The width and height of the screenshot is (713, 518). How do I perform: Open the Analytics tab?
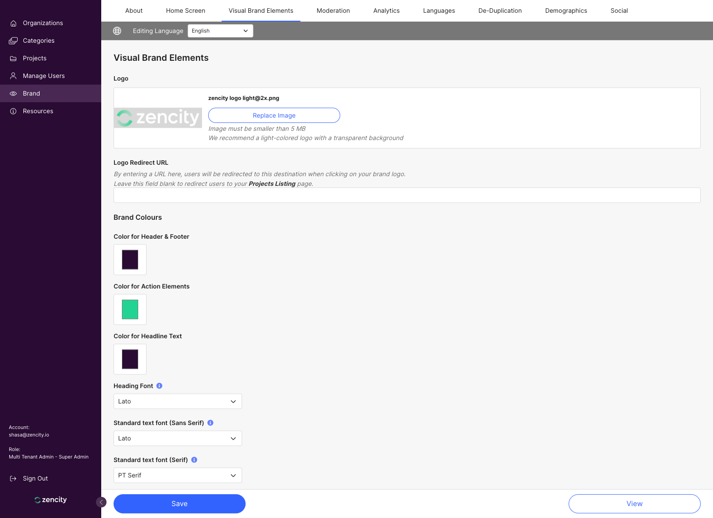click(386, 11)
